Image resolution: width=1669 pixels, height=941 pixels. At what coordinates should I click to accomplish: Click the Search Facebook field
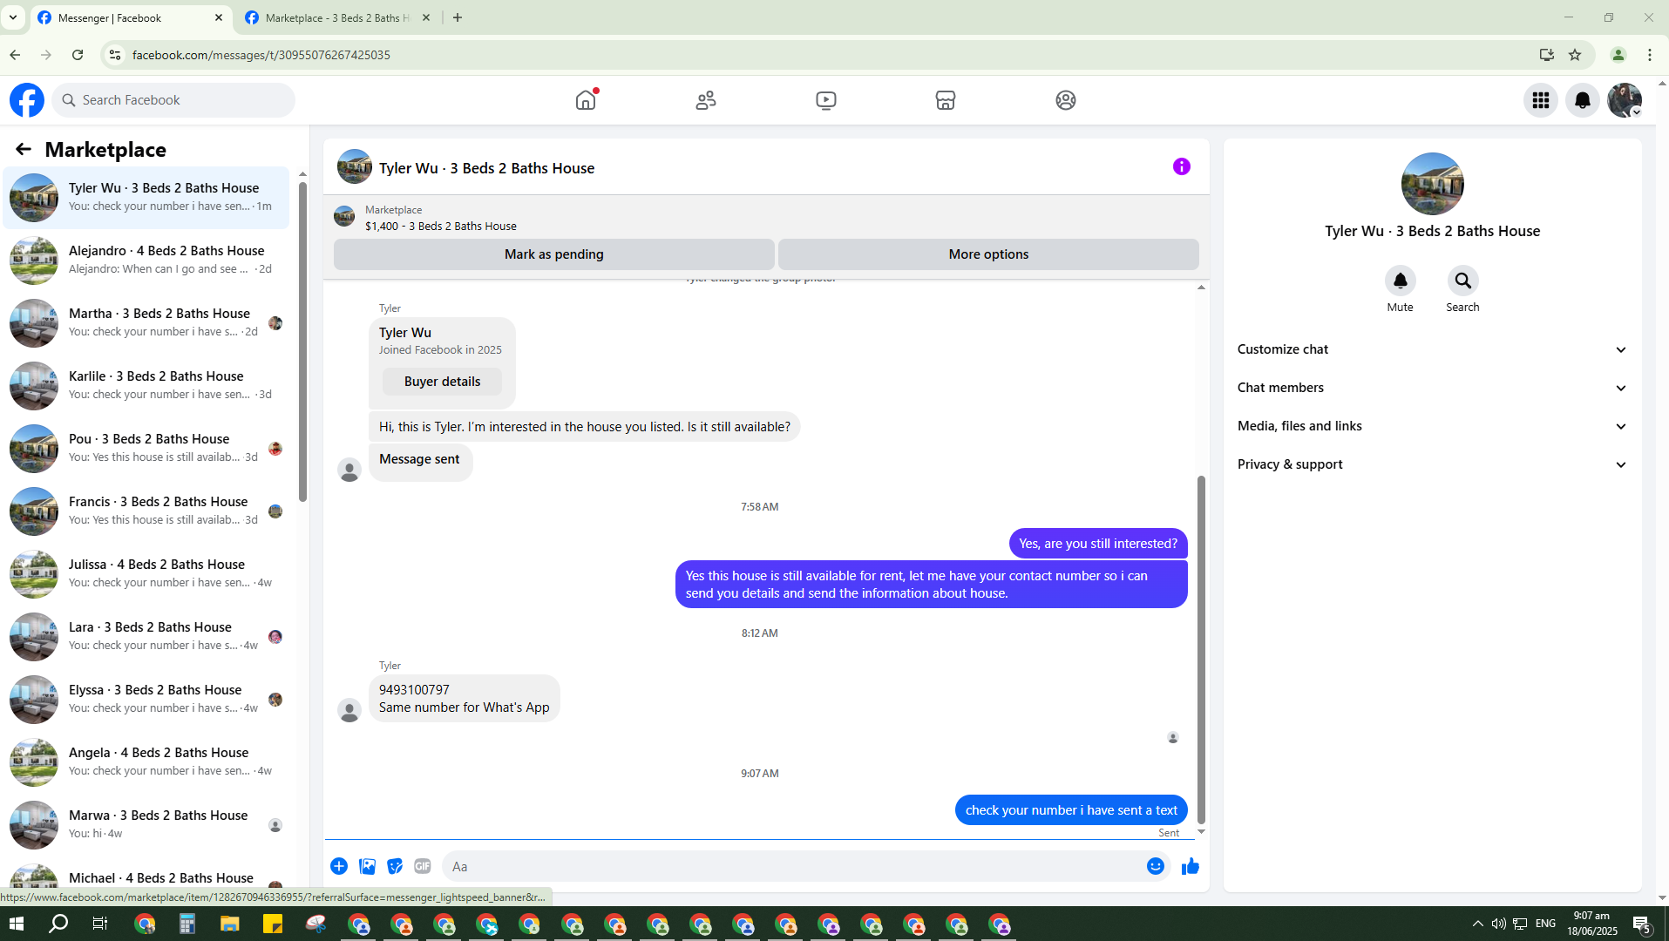pyautogui.click(x=173, y=100)
